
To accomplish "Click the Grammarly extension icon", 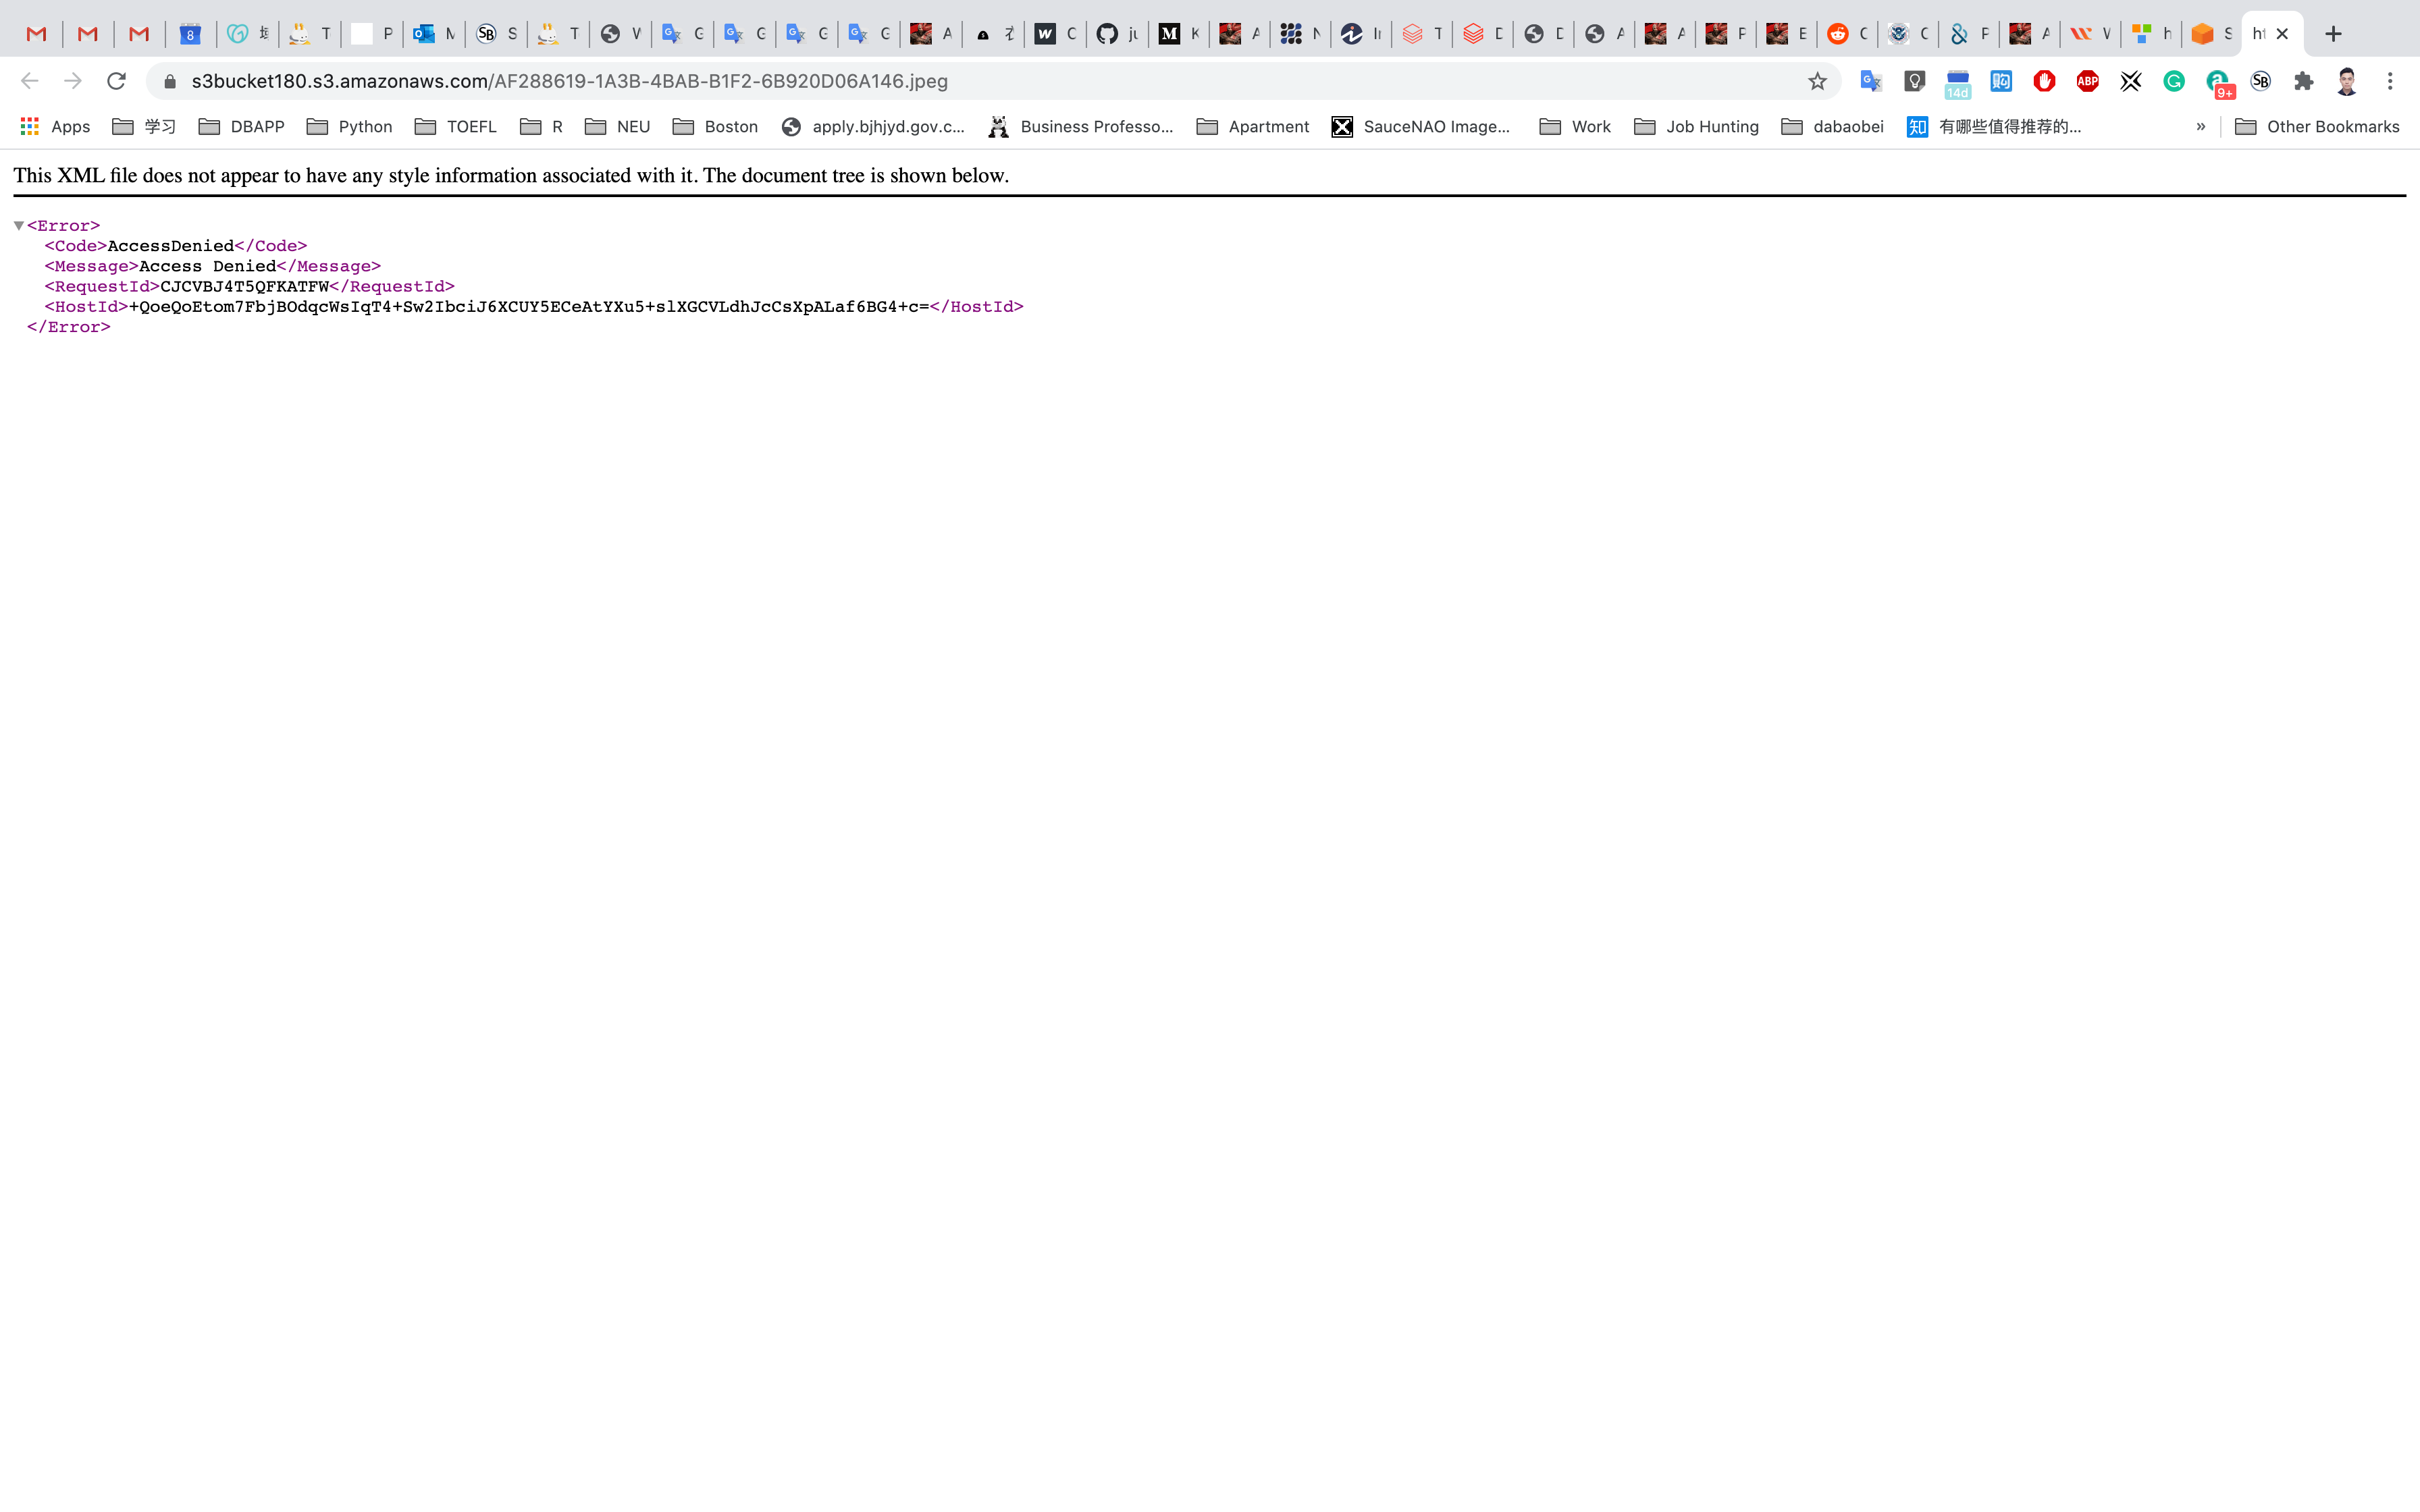I will coord(2174,81).
